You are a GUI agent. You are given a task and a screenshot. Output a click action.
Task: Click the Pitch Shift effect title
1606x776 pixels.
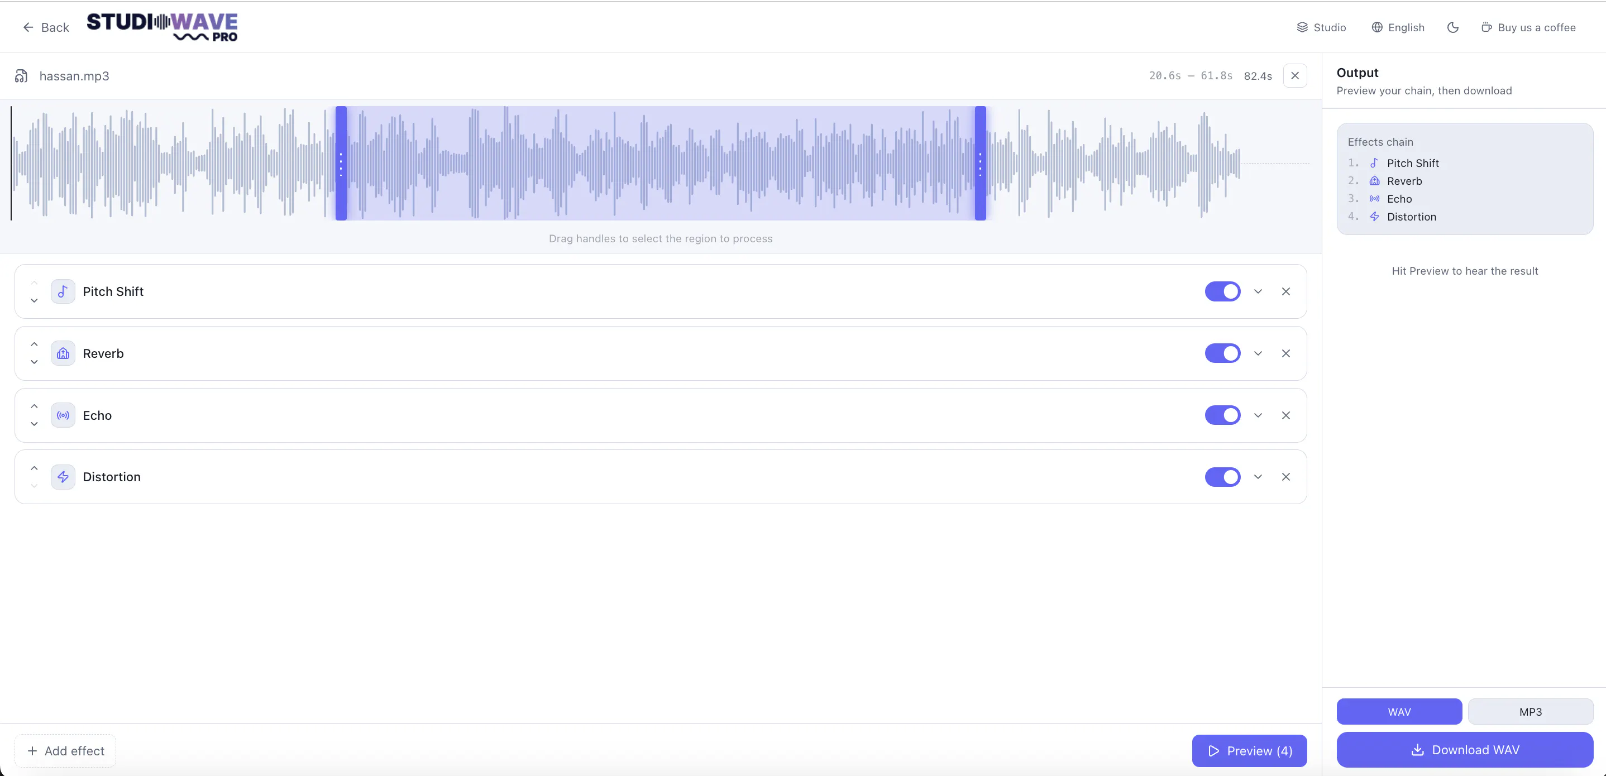coord(113,292)
